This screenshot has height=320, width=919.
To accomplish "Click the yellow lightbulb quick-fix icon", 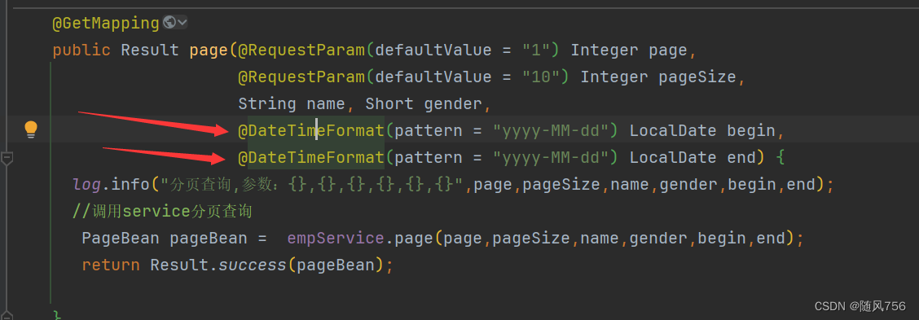I will (30, 129).
